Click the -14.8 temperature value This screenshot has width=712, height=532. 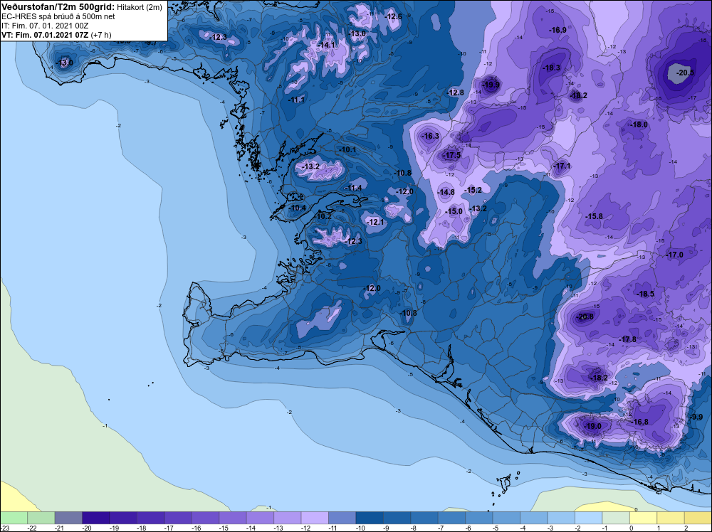tap(446, 192)
